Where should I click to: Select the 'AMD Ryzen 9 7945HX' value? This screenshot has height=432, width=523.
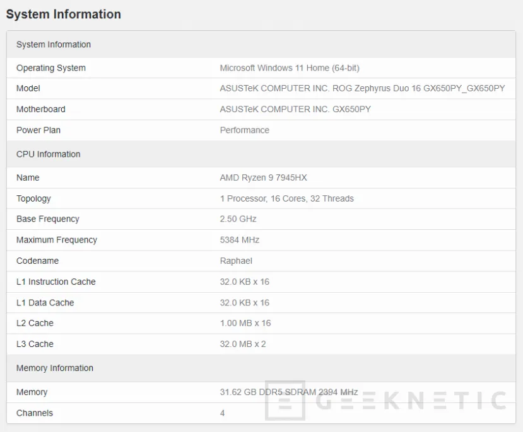pyautogui.click(x=263, y=178)
